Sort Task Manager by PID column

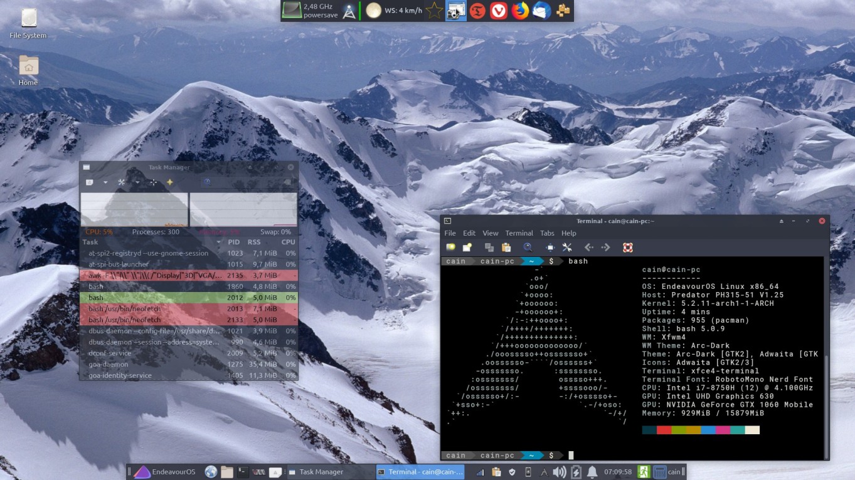click(233, 242)
